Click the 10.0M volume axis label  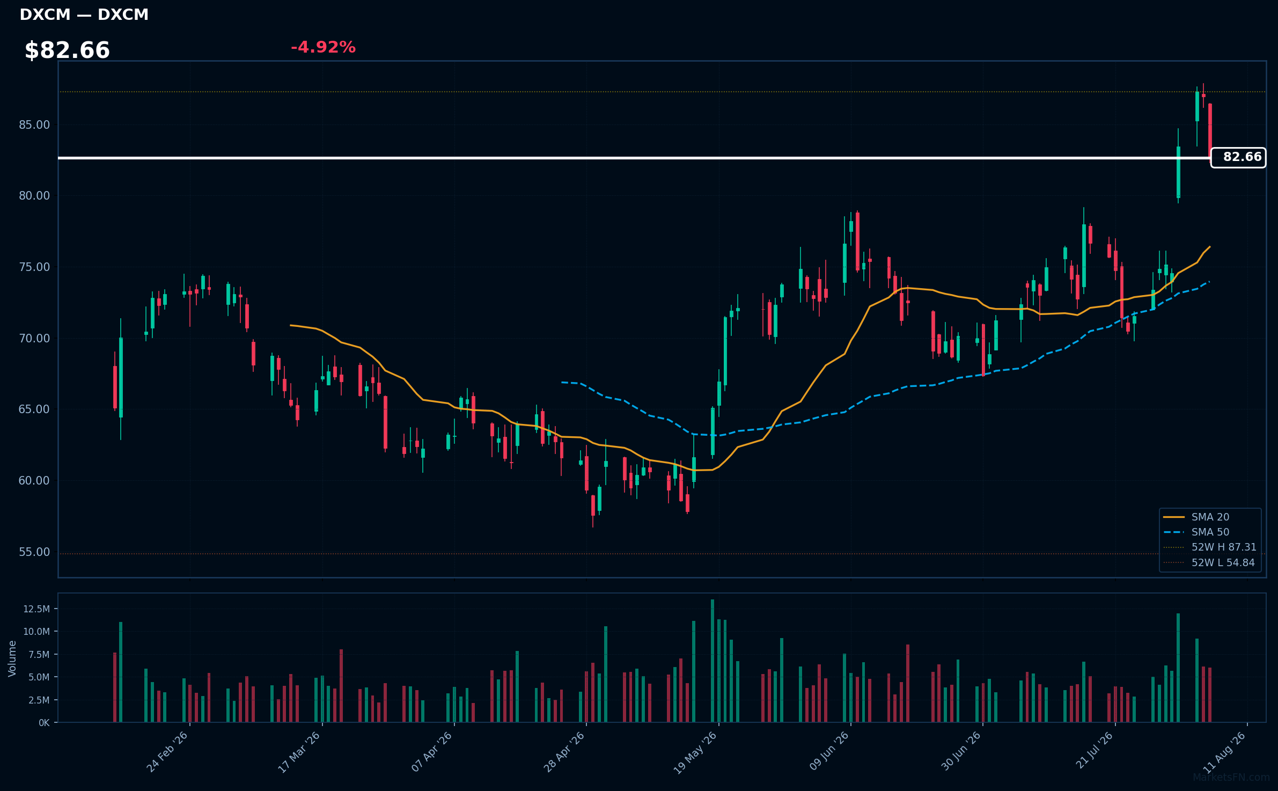click(x=36, y=632)
